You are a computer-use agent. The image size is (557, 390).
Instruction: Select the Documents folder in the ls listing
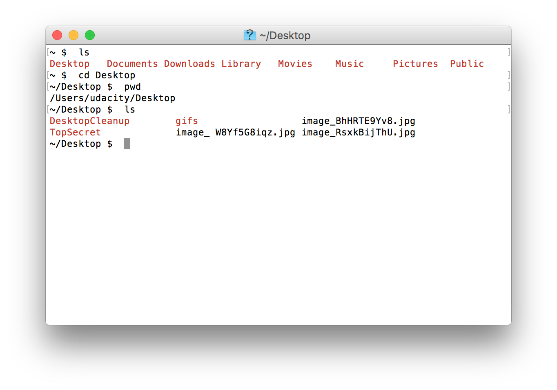pos(132,64)
